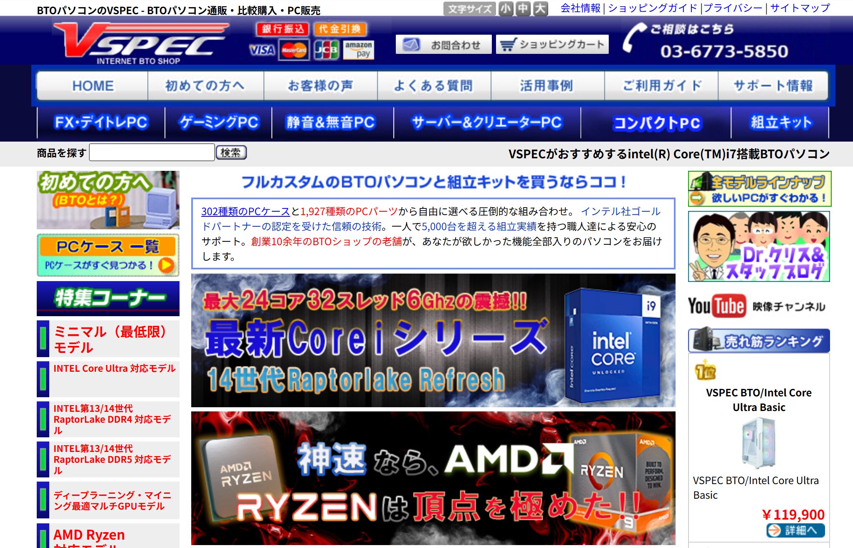Image resolution: width=853 pixels, height=548 pixels.
Task: Select サーバー&クリエーターPC category tab
Action: click(487, 122)
